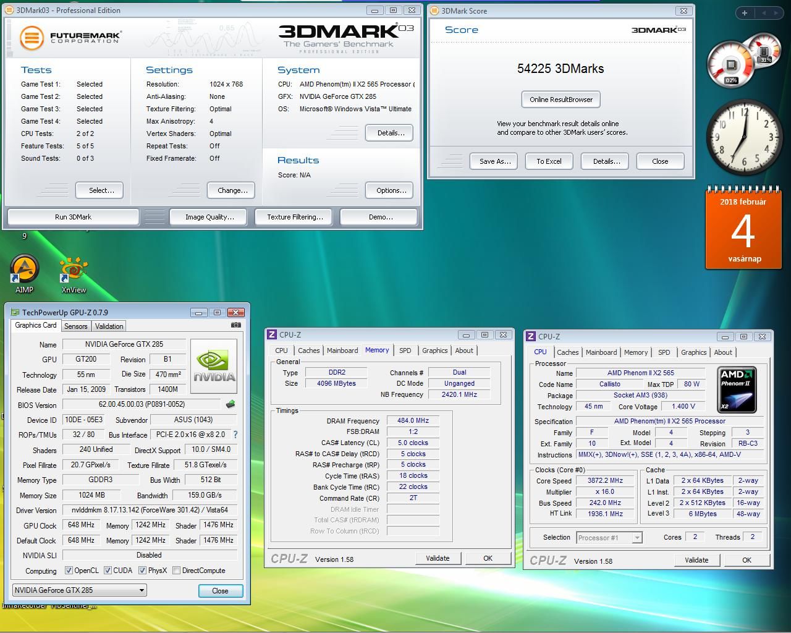Viewport: 791px width, 633px height.
Task: Click To Excel in the 3DMark Score window
Action: click(549, 161)
